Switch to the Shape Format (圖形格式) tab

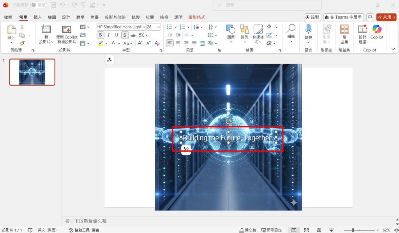(x=196, y=17)
